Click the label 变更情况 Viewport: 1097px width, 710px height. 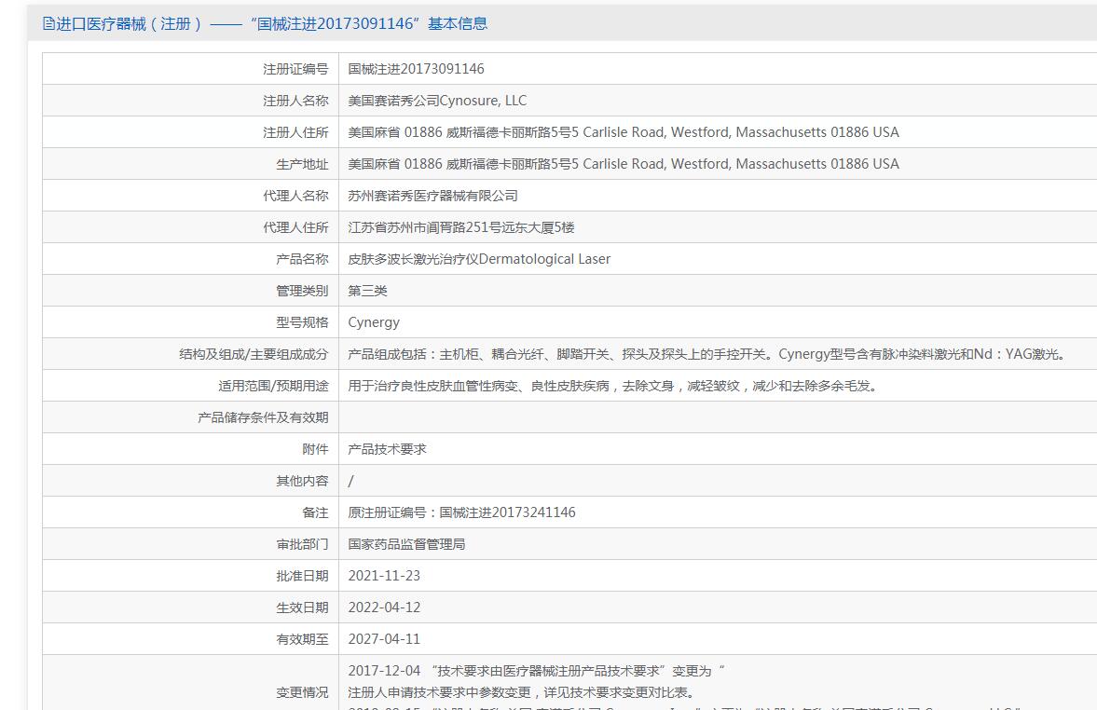point(302,692)
